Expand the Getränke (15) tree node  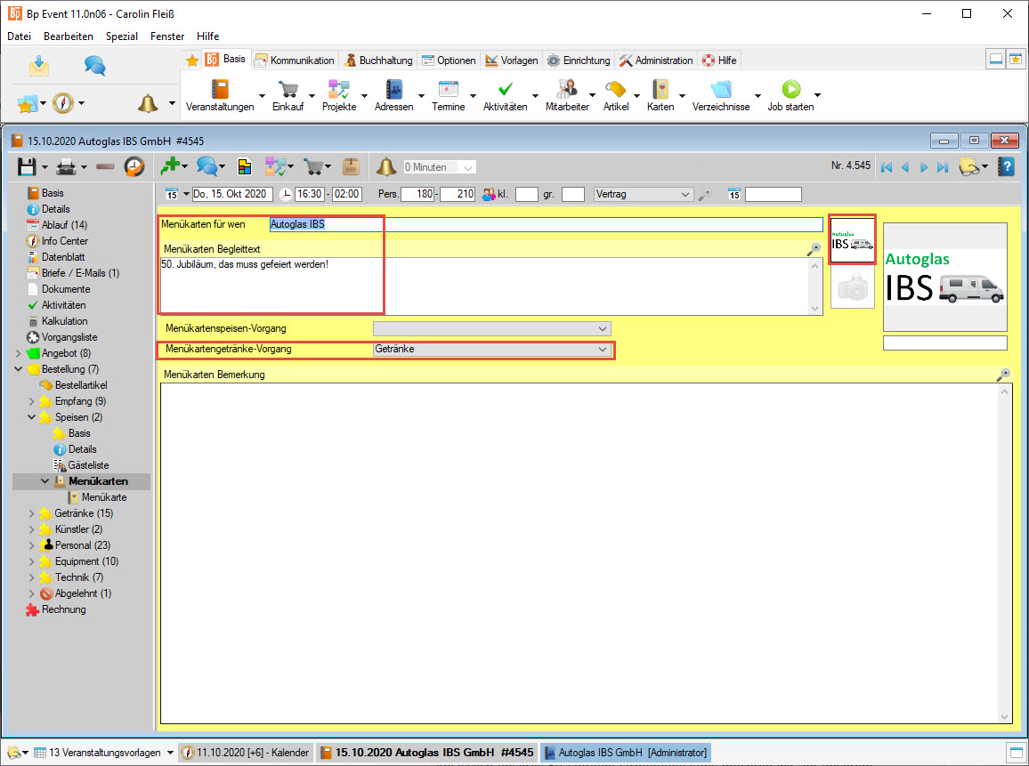click(x=32, y=513)
